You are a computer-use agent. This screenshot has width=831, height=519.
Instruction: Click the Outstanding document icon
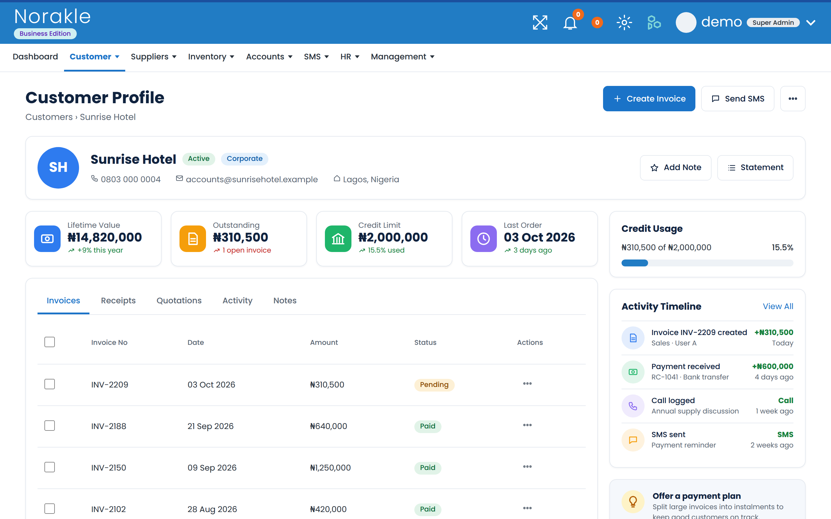193,238
